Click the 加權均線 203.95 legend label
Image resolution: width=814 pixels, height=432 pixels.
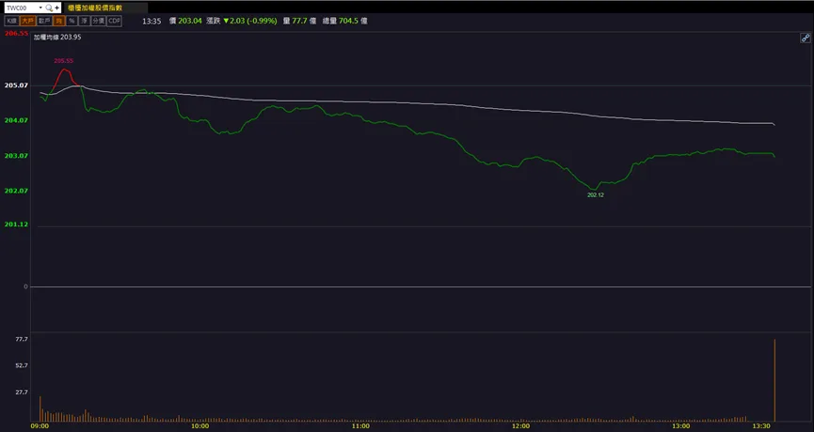[x=57, y=38]
